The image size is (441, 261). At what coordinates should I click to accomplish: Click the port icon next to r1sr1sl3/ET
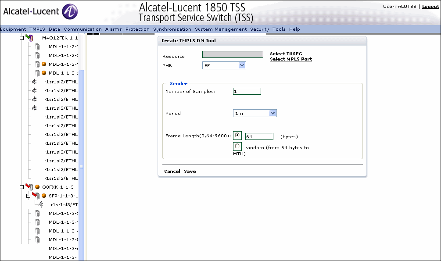(41, 204)
